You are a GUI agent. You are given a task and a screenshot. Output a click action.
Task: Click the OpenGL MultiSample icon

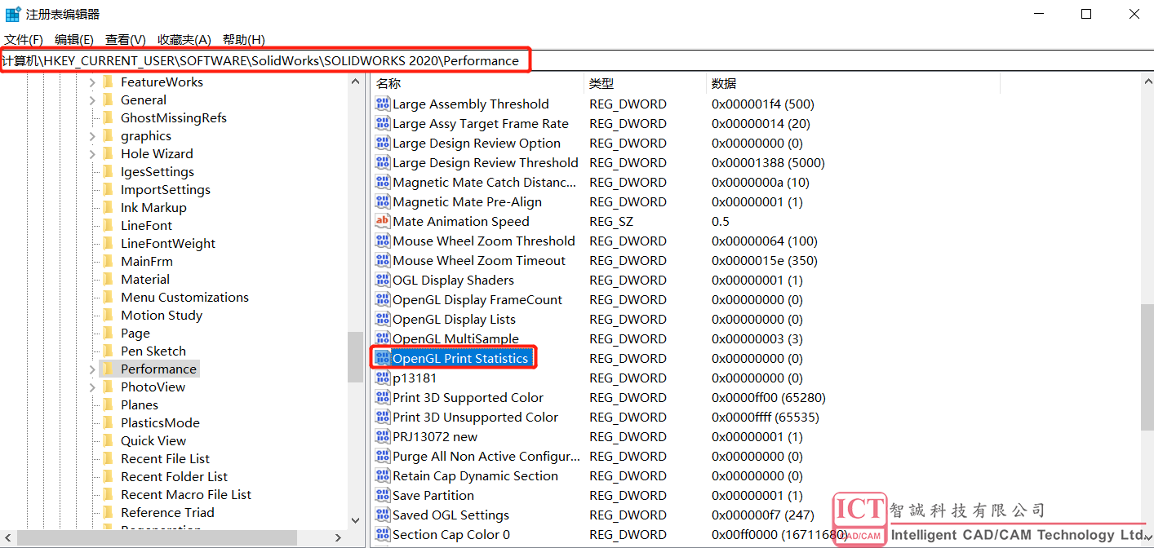(383, 338)
